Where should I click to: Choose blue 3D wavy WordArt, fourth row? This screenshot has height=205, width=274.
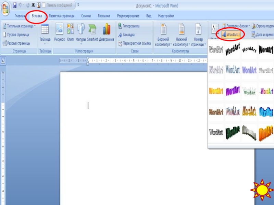tap(266, 112)
